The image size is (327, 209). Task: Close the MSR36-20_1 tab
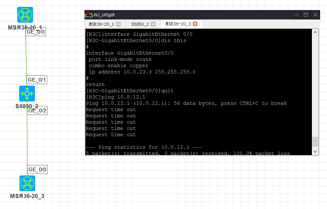pyautogui.click(x=118, y=24)
